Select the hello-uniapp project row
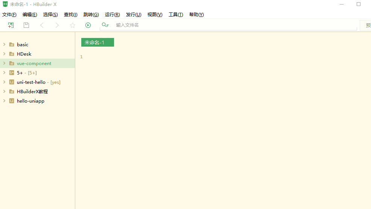 click(x=37, y=101)
